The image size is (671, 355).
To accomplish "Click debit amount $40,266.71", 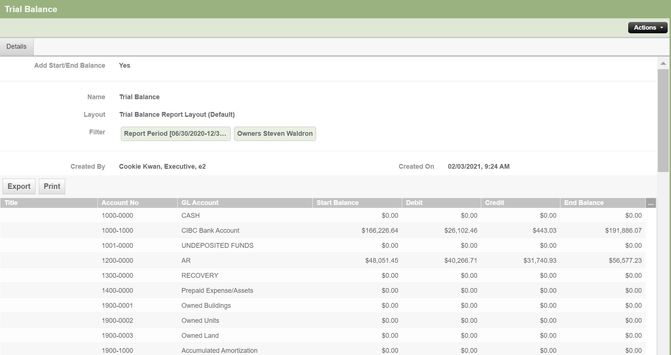I will coord(461,261).
